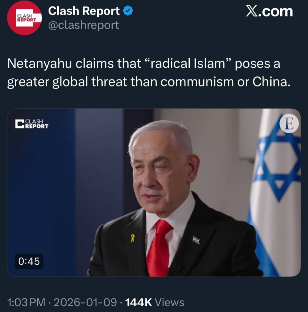Click the blue verified checkmark badge
The width and height of the screenshot is (308, 312).
point(128,11)
